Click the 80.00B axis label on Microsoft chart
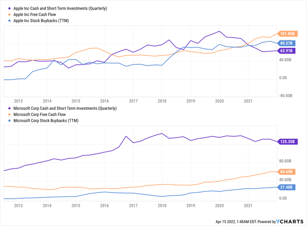This screenshot has height=226, width=307. (x=285, y=161)
